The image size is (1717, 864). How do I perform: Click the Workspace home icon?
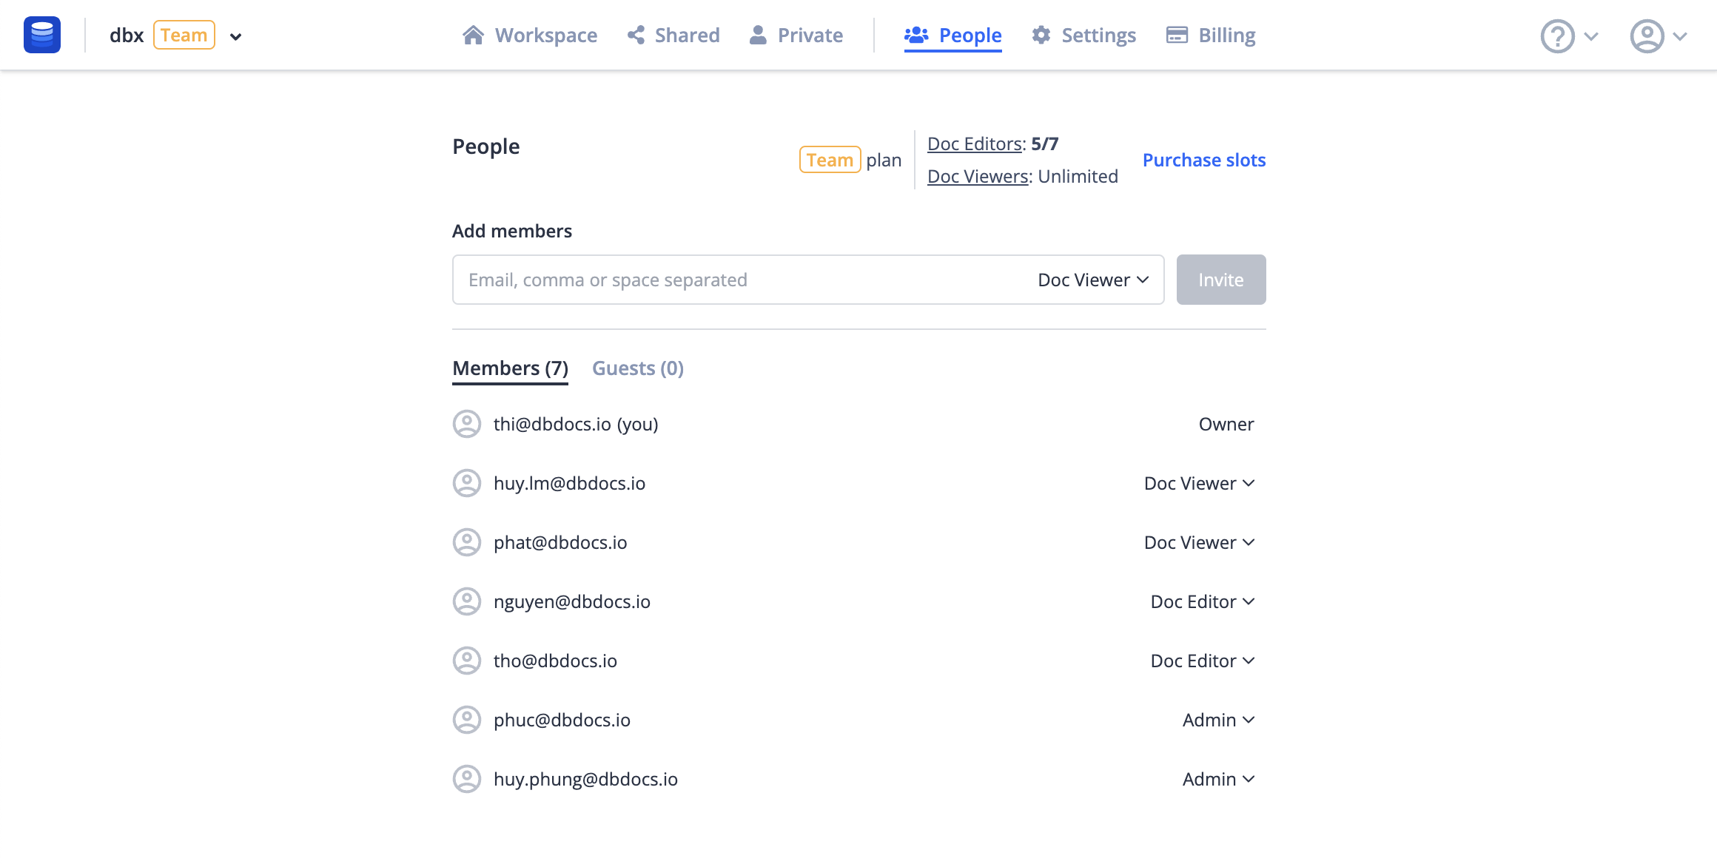[473, 35]
